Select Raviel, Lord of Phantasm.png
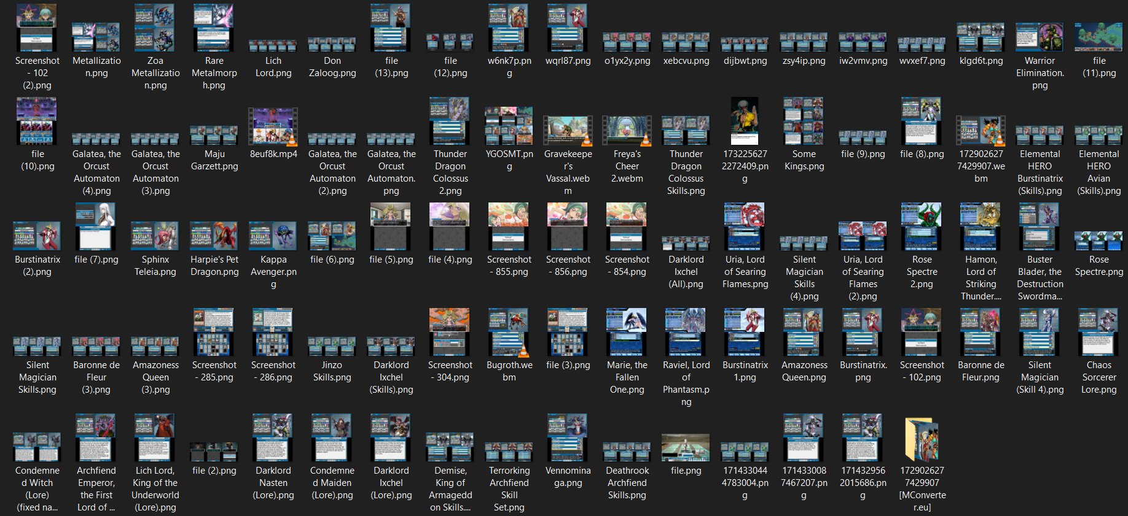1128x516 pixels. click(x=686, y=332)
